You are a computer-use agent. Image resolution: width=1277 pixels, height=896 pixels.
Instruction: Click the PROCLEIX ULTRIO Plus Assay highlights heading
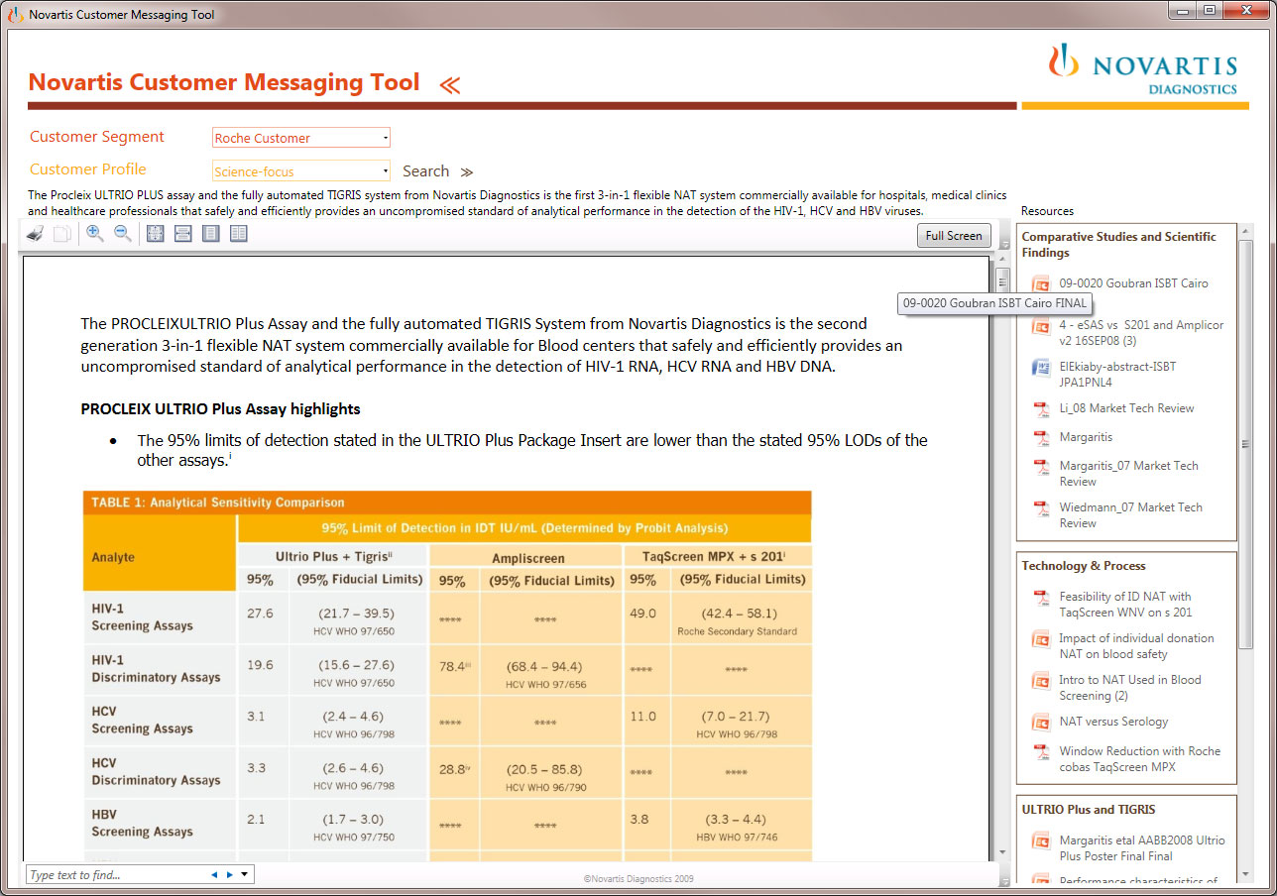220,408
